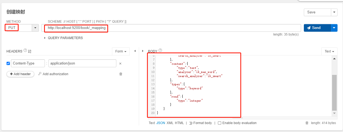The width and height of the screenshot is (343, 132).
Task: Click the body editor vertical scrollbar
Action: pyautogui.click(x=334, y=93)
